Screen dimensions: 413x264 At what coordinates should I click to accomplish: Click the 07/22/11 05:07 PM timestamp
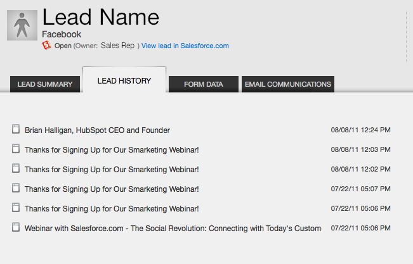coord(360,189)
